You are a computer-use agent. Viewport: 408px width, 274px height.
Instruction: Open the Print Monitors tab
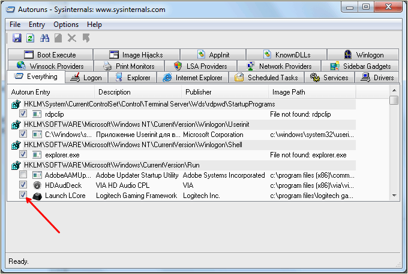(x=129, y=66)
